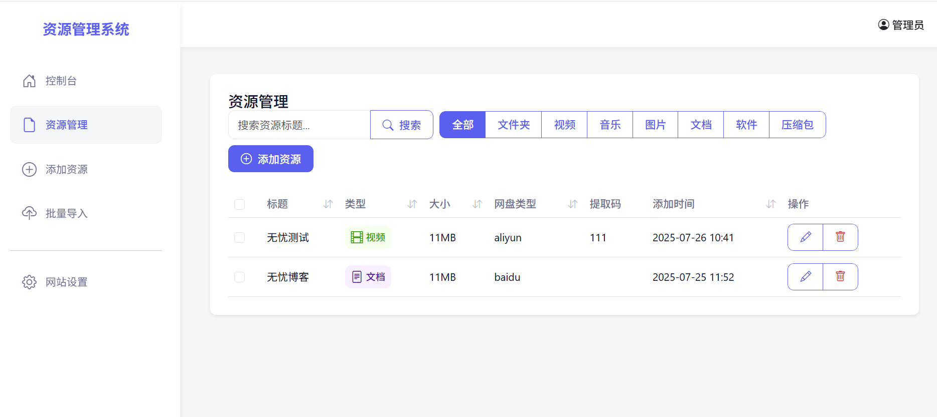Click the 搜索 button
Image resolution: width=937 pixels, height=417 pixels.
402,125
